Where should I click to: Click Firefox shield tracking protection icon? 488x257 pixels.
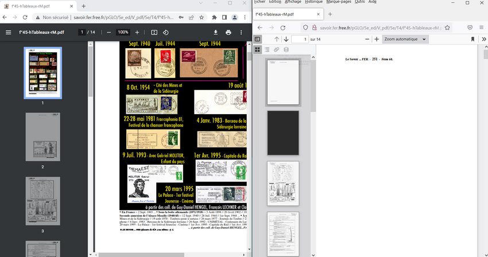[x=305, y=28]
